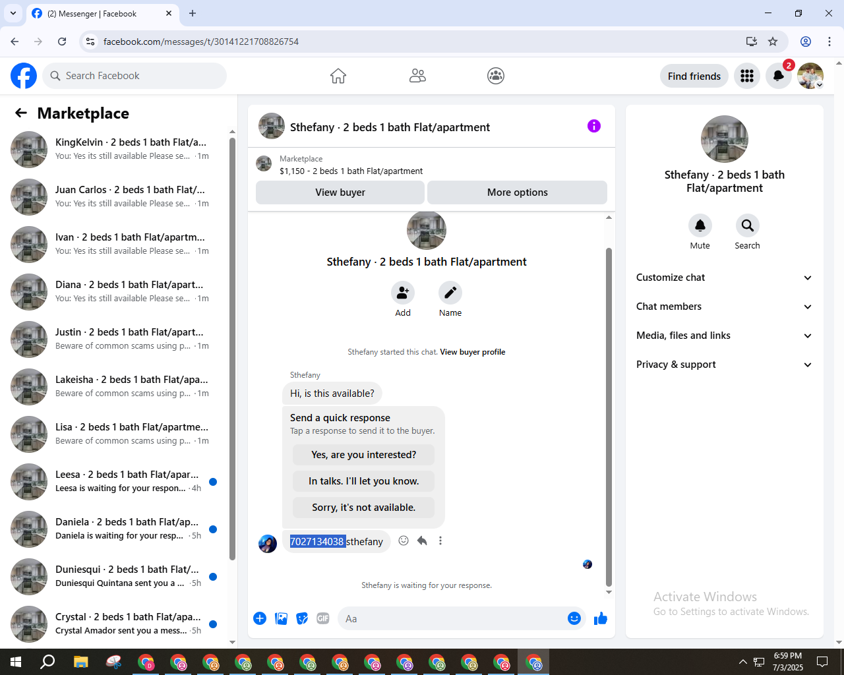Open conversation information purple icon

(x=594, y=126)
